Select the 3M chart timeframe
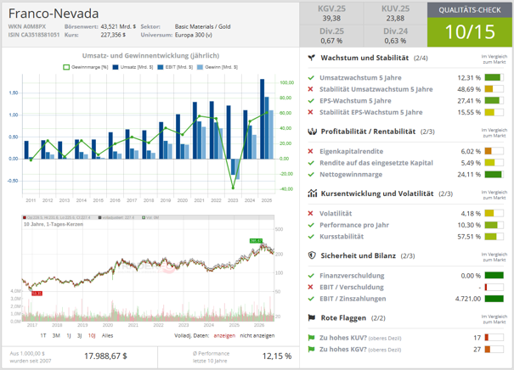Screen dimensions: 514x370 56,335
